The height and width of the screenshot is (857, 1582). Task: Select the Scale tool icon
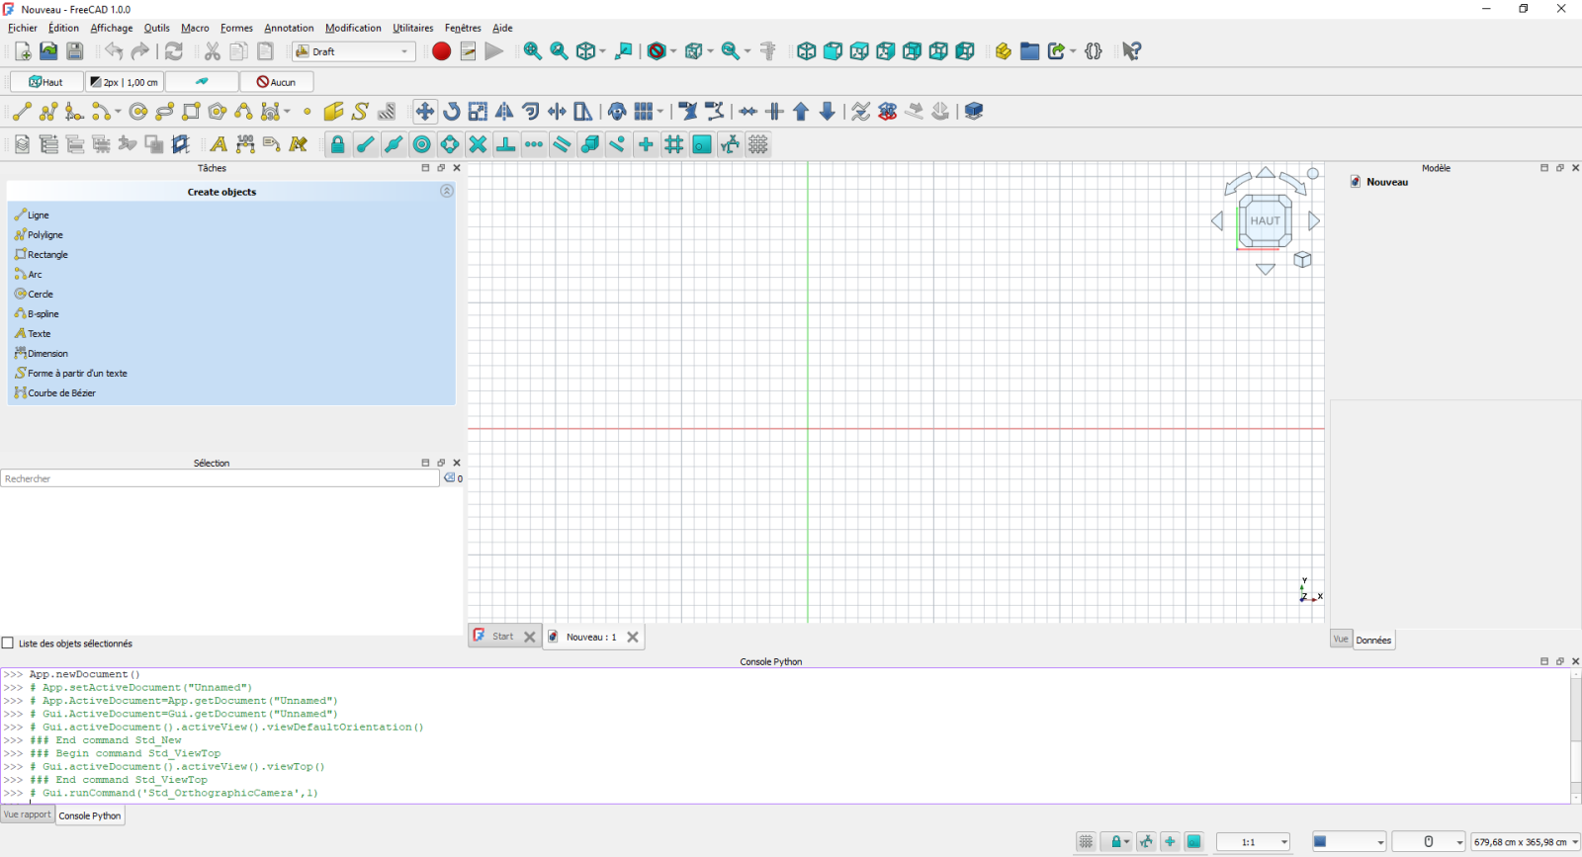(x=478, y=112)
